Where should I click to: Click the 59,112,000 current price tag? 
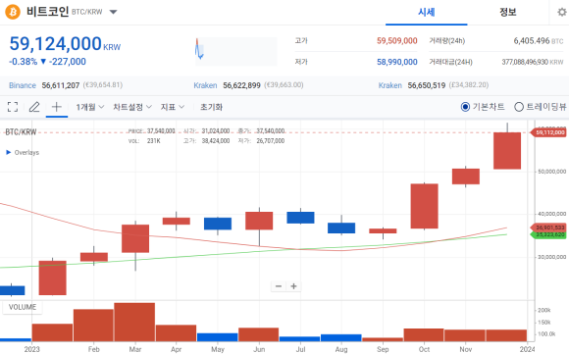click(548, 132)
